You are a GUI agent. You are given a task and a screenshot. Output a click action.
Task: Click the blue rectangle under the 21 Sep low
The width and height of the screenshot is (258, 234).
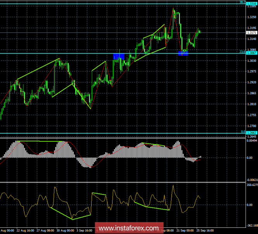183,53
